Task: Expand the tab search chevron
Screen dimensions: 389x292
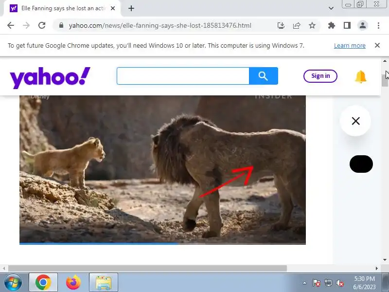Action: tap(331, 8)
